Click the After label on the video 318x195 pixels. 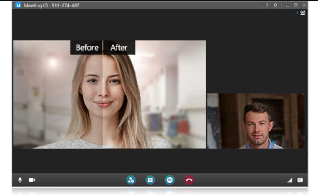pyautogui.click(x=119, y=48)
